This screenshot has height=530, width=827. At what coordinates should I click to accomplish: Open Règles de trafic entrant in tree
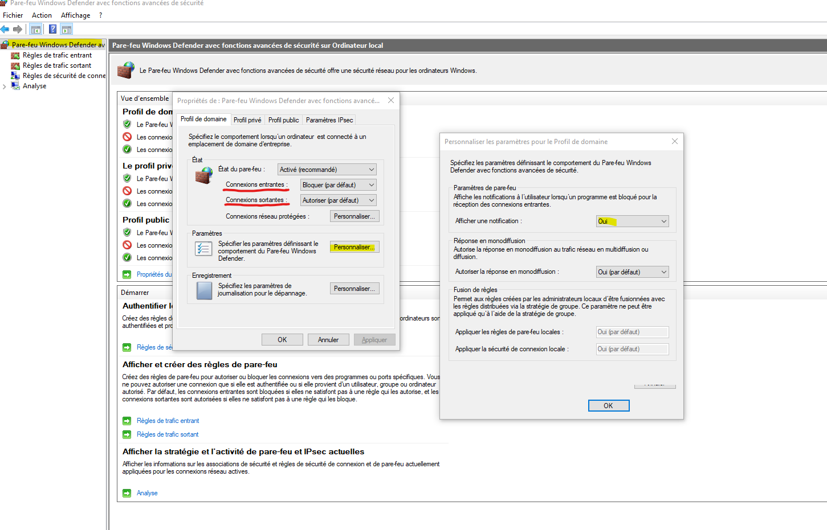pyautogui.click(x=57, y=55)
